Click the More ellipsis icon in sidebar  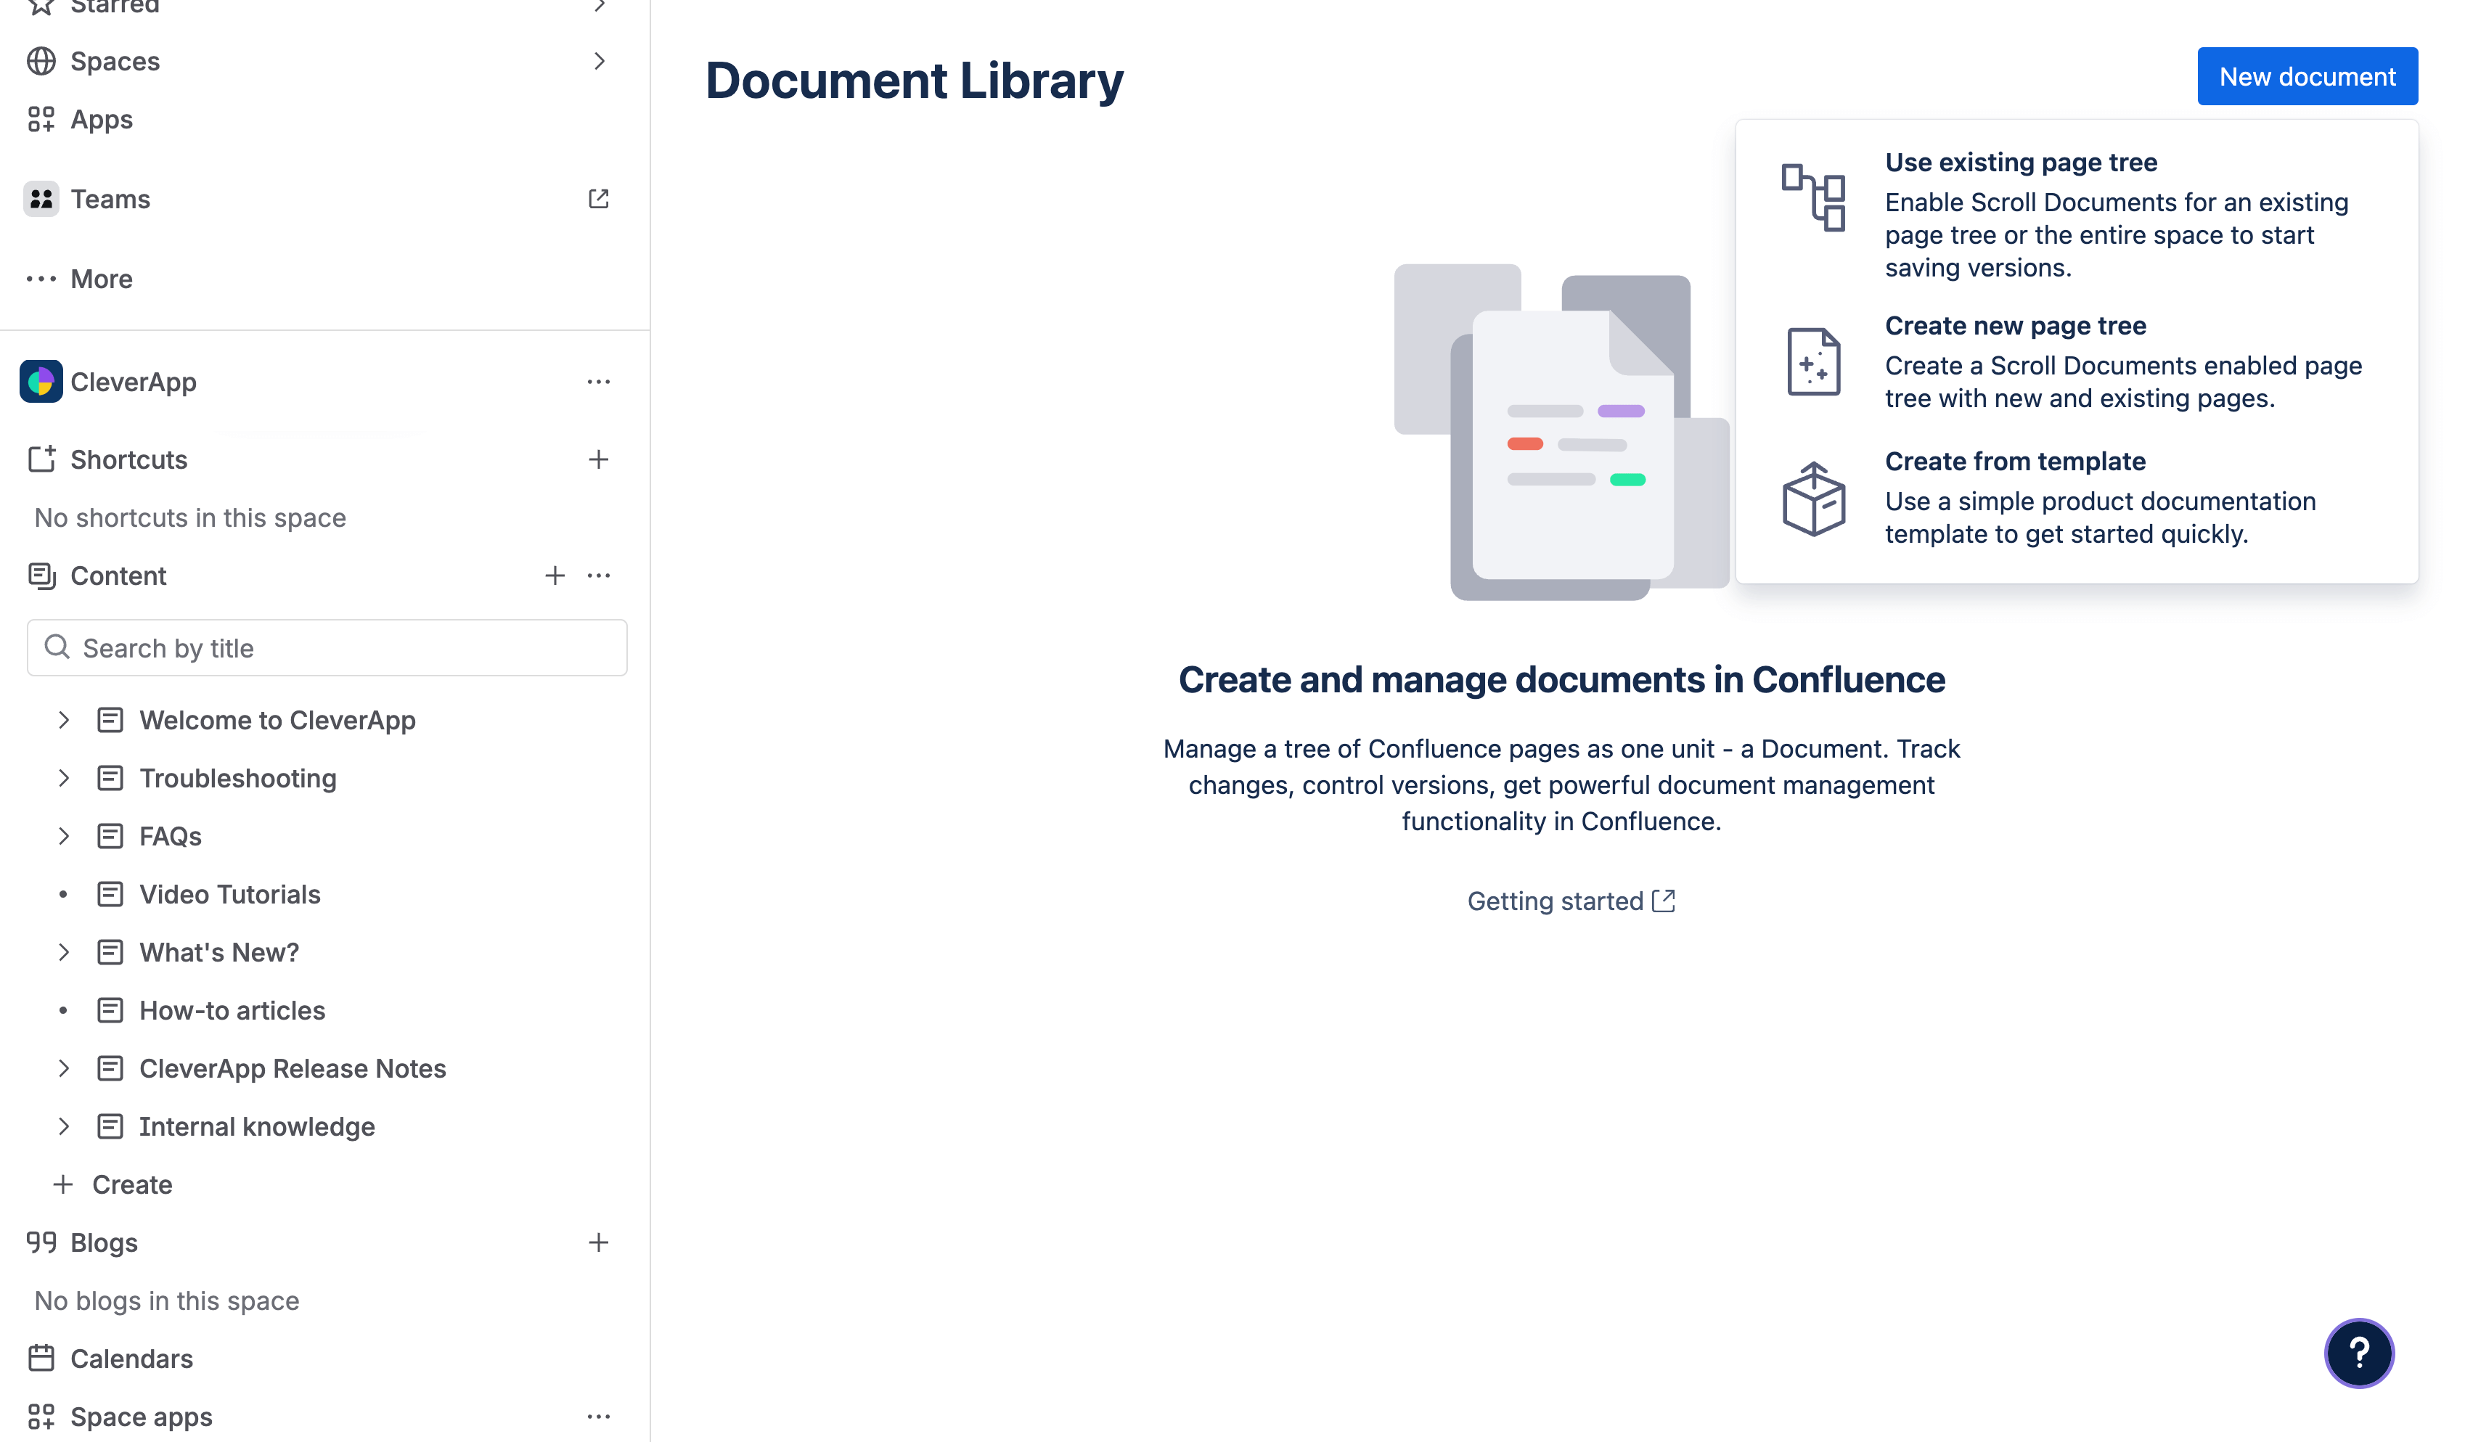[41, 279]
